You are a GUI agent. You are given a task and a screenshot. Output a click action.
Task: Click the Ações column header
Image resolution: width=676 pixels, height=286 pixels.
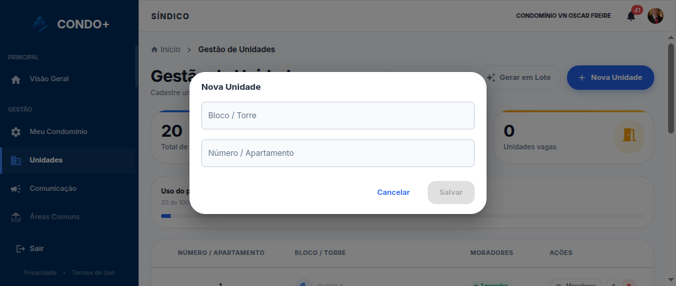coord(561,253)
